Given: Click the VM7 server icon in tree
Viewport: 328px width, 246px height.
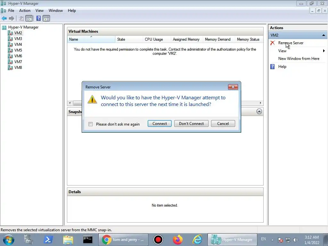Looking at the screenshot, I should tap(10, 62).
